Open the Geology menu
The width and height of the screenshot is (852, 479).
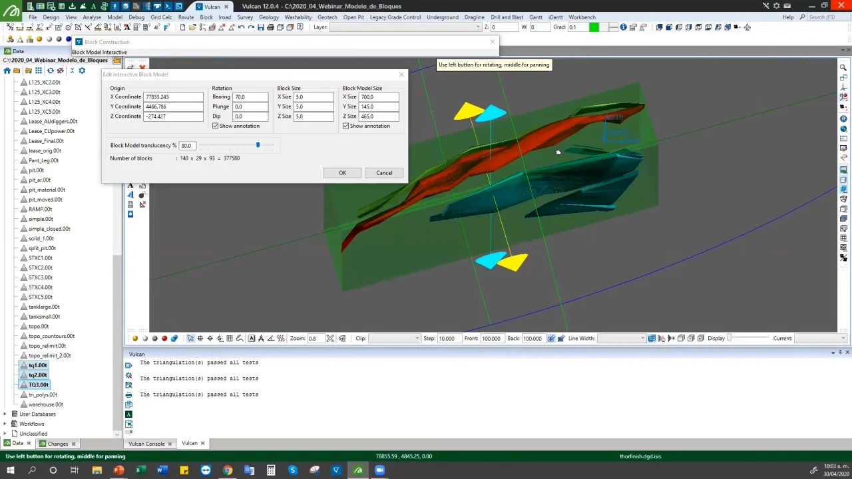(x=268, y=17)
